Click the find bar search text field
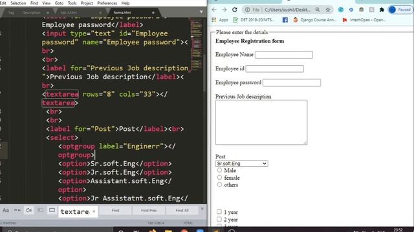This screenshot has height=232, width=414. coord(75,211)
